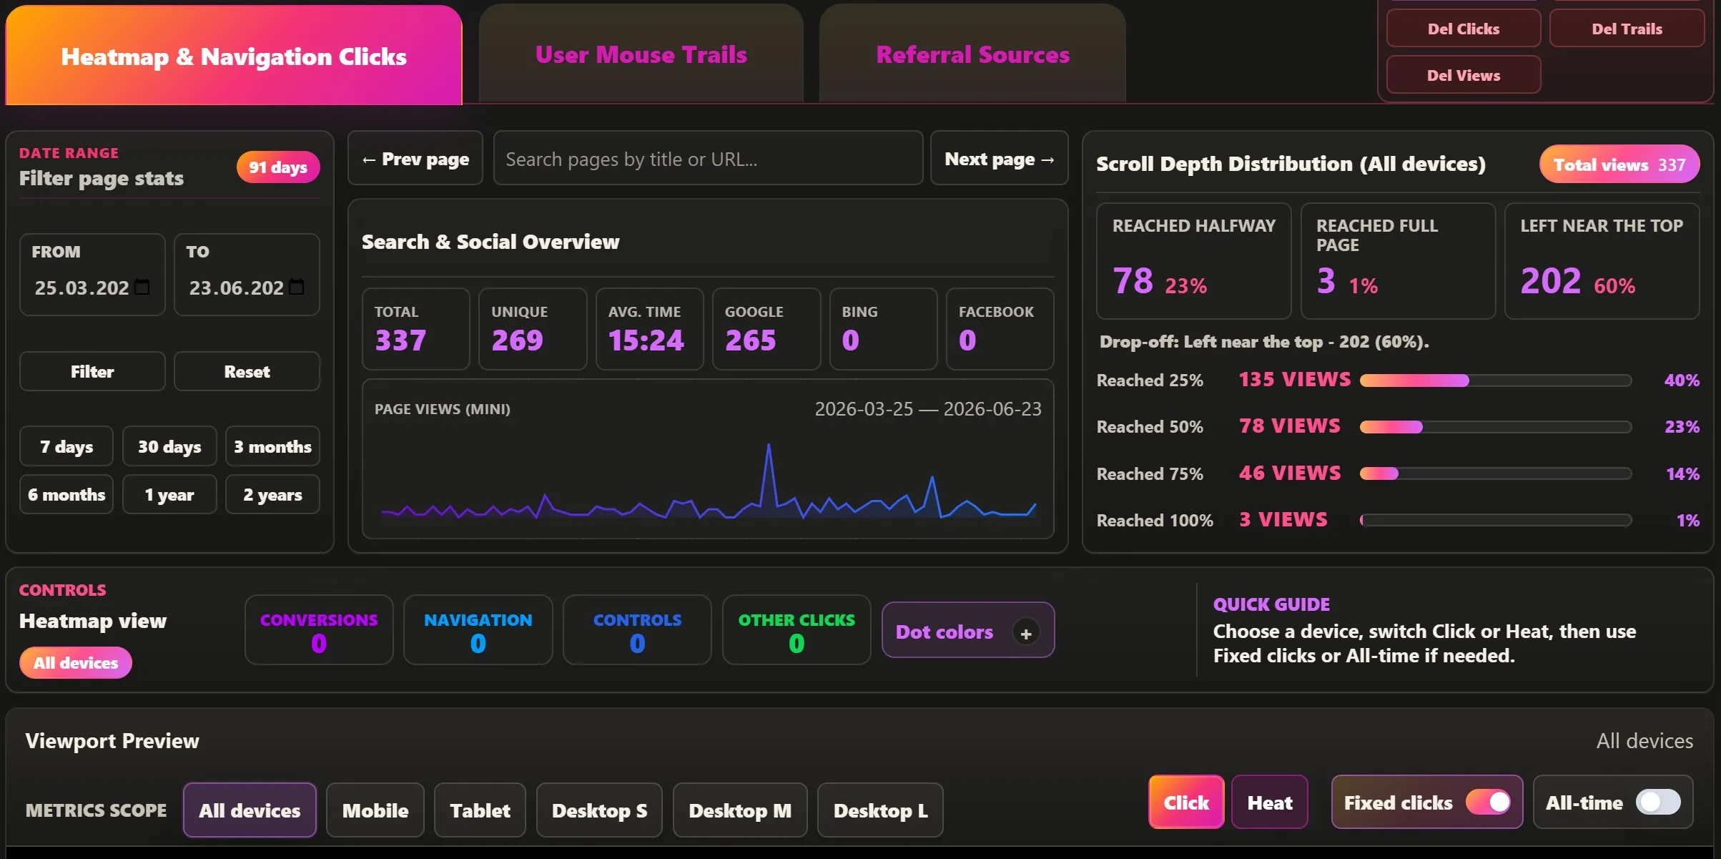Switch to Heat view mode

tap(1270, 802)
